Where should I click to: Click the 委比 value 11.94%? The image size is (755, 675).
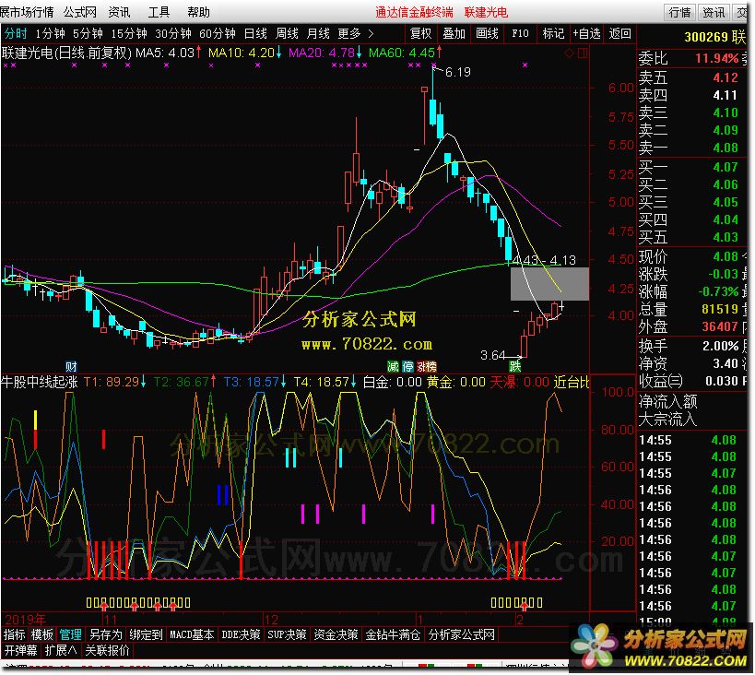click(x=717, y=58)
